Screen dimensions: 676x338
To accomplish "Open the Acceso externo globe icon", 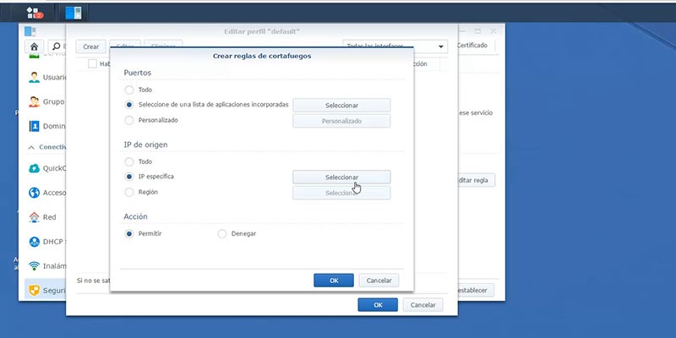I will pos(34,193).
